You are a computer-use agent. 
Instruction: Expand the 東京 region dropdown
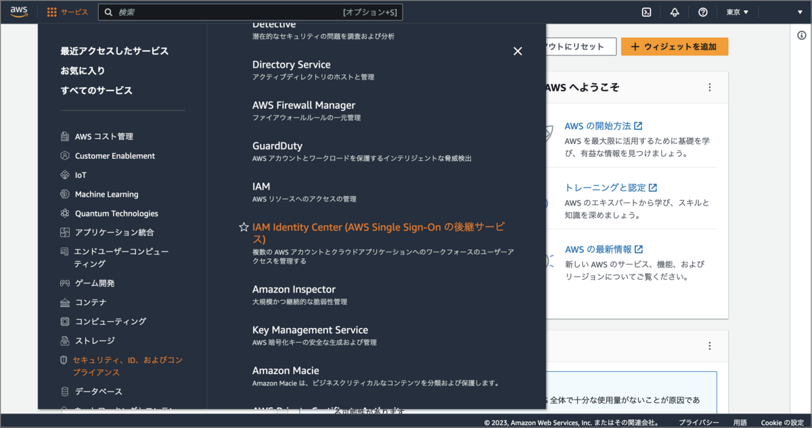tap(738, 12)
